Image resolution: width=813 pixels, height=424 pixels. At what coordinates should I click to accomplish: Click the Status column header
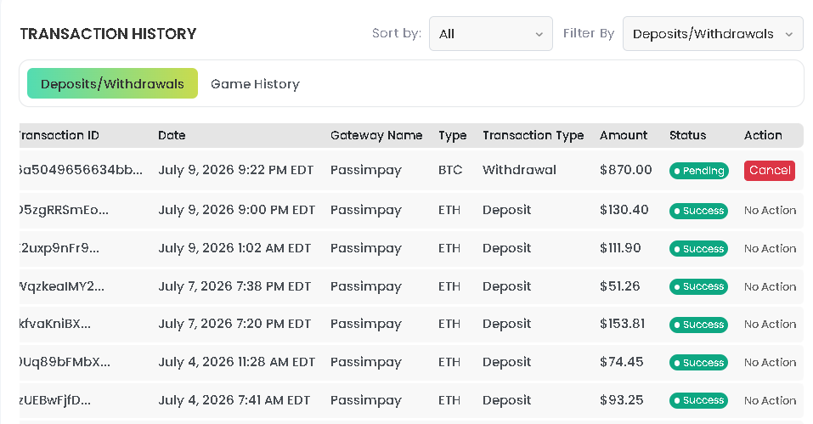[x=687, y=135]
